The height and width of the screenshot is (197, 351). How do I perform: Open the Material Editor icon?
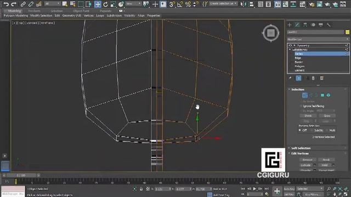(x=302, y=4)
